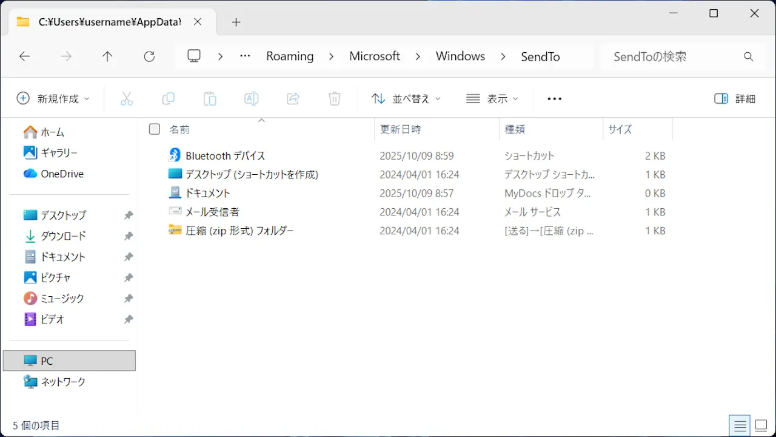Select ダウンロード in the navigation pane
The height and width of the screenshot is (437, 776).
click(x=63, y=236)
